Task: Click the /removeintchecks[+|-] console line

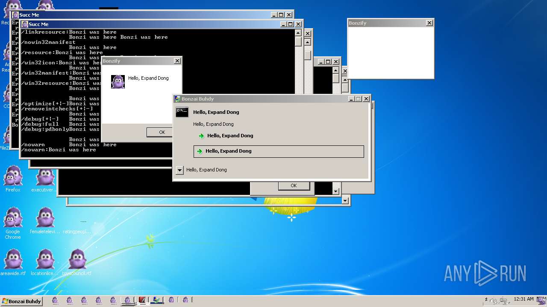Action: coord(57,109)
